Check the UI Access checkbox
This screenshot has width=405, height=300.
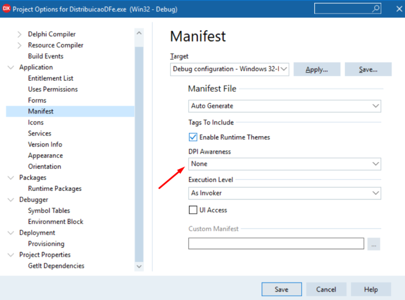[193, 210]
